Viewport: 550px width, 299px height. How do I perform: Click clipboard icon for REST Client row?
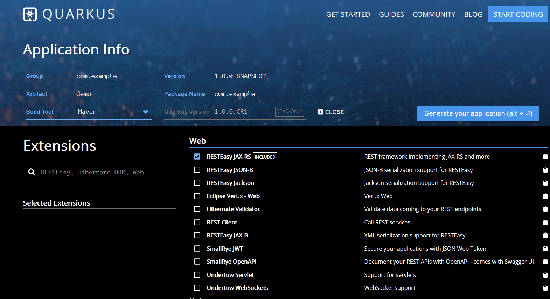[x=545, y=222]
